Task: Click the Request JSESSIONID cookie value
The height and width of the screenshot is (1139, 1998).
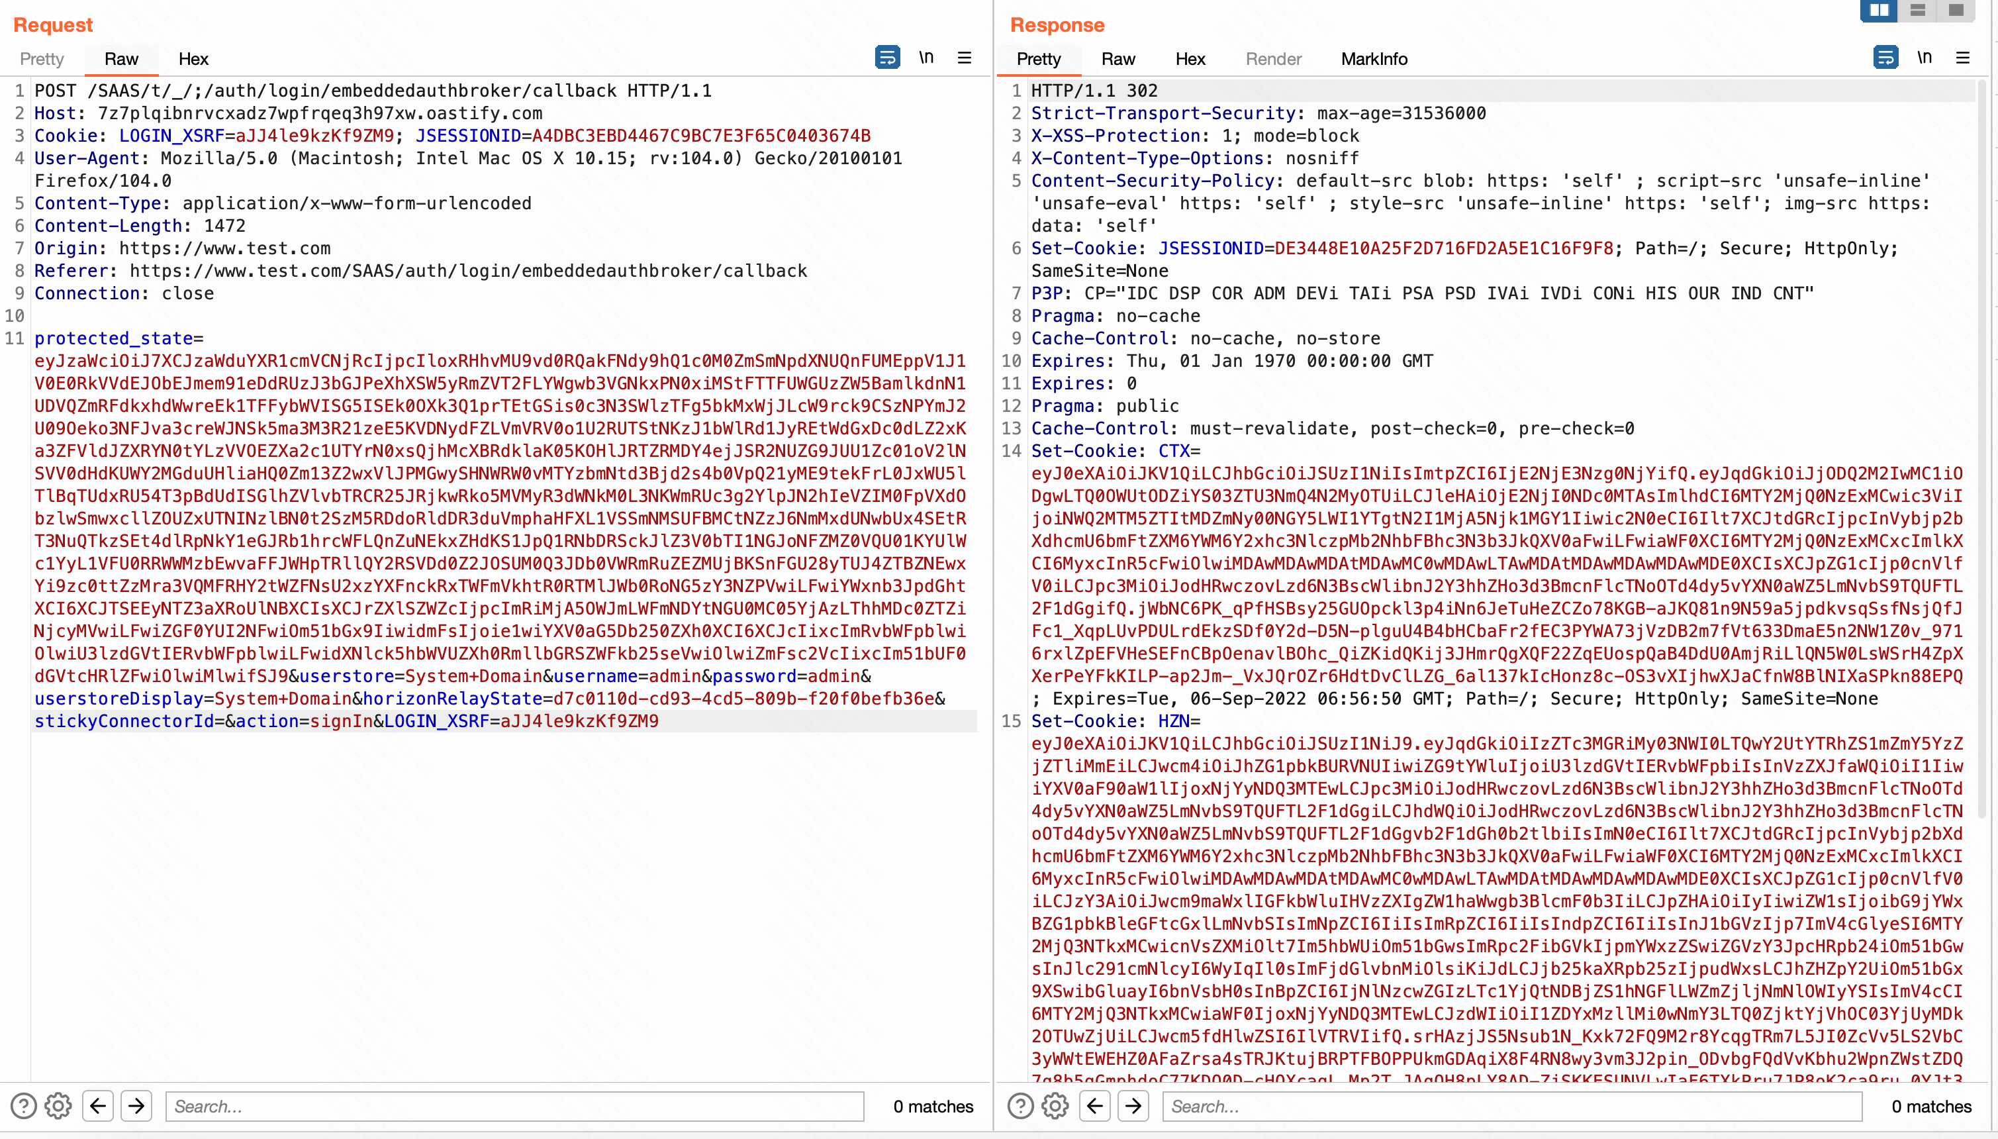Action: pos(700,136)
